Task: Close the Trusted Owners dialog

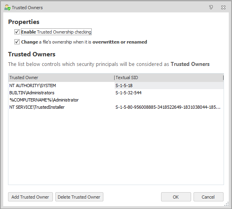Action: click(x=223, y=7)
